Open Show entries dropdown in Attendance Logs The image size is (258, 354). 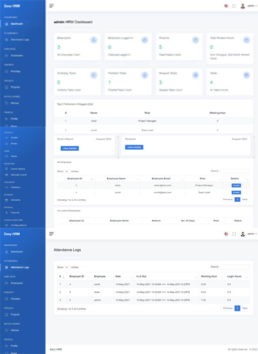pyautogui.click(x=67, y=268)
